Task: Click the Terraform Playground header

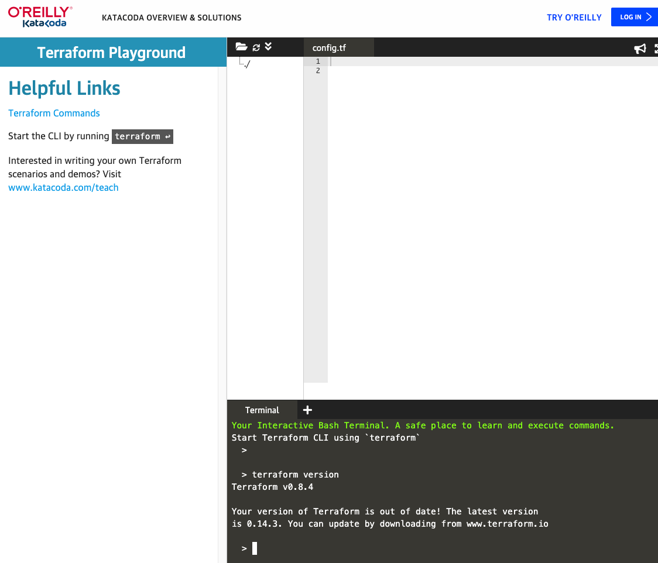Action: point(111,53)
